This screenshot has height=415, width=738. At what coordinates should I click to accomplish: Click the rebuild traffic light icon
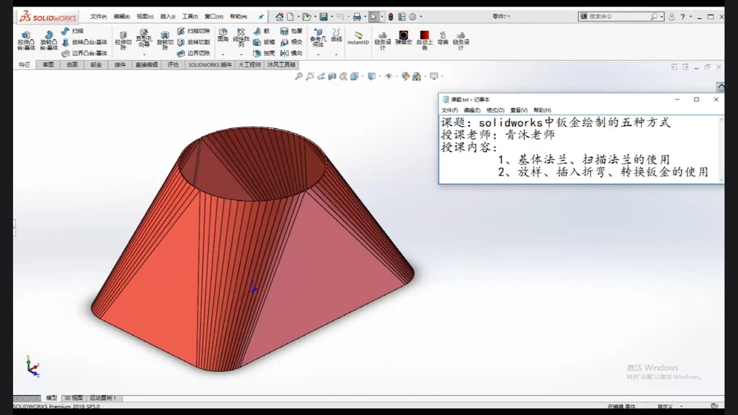click(391, 17)
